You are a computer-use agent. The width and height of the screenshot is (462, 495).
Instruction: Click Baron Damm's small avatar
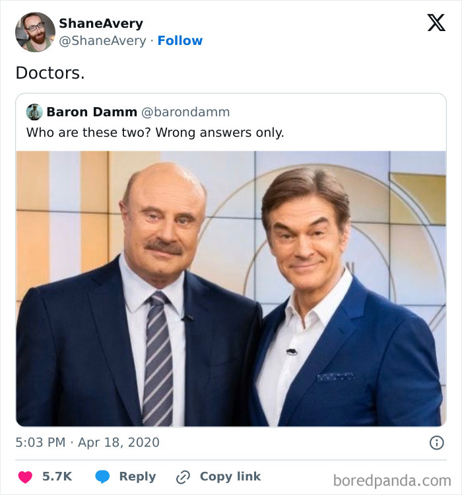click(34, 112)
